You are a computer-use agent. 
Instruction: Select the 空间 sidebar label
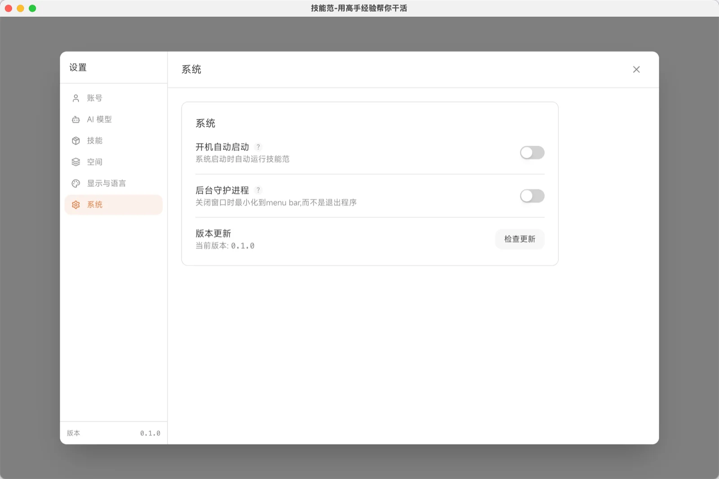94,162
